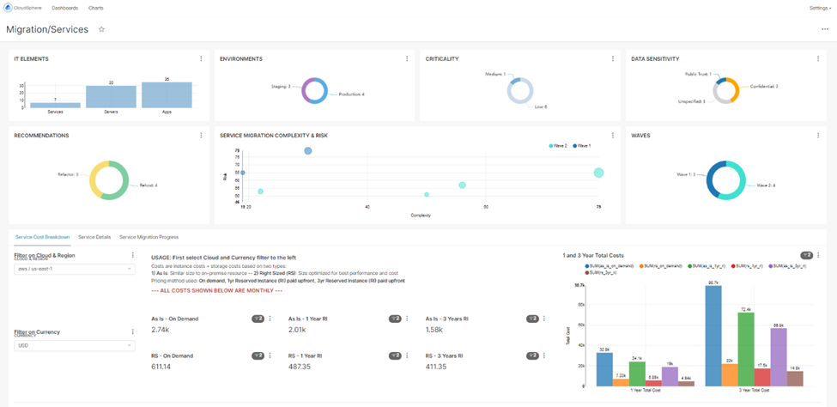This screenshot has width=837, height=407.
Task: Open RS - On Demand options menu
Action: coord(270,355)
